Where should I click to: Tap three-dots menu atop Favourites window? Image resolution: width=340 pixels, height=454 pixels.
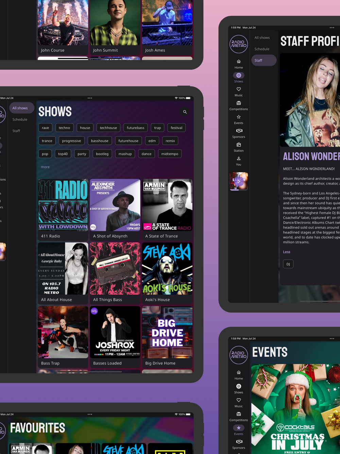pos(90,414)
